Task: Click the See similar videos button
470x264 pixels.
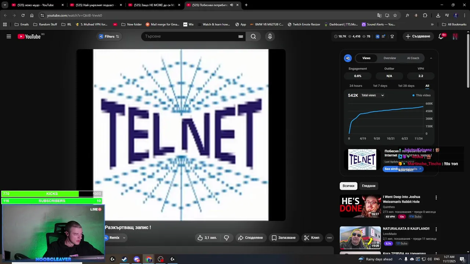Action: (x=403, y=169)
